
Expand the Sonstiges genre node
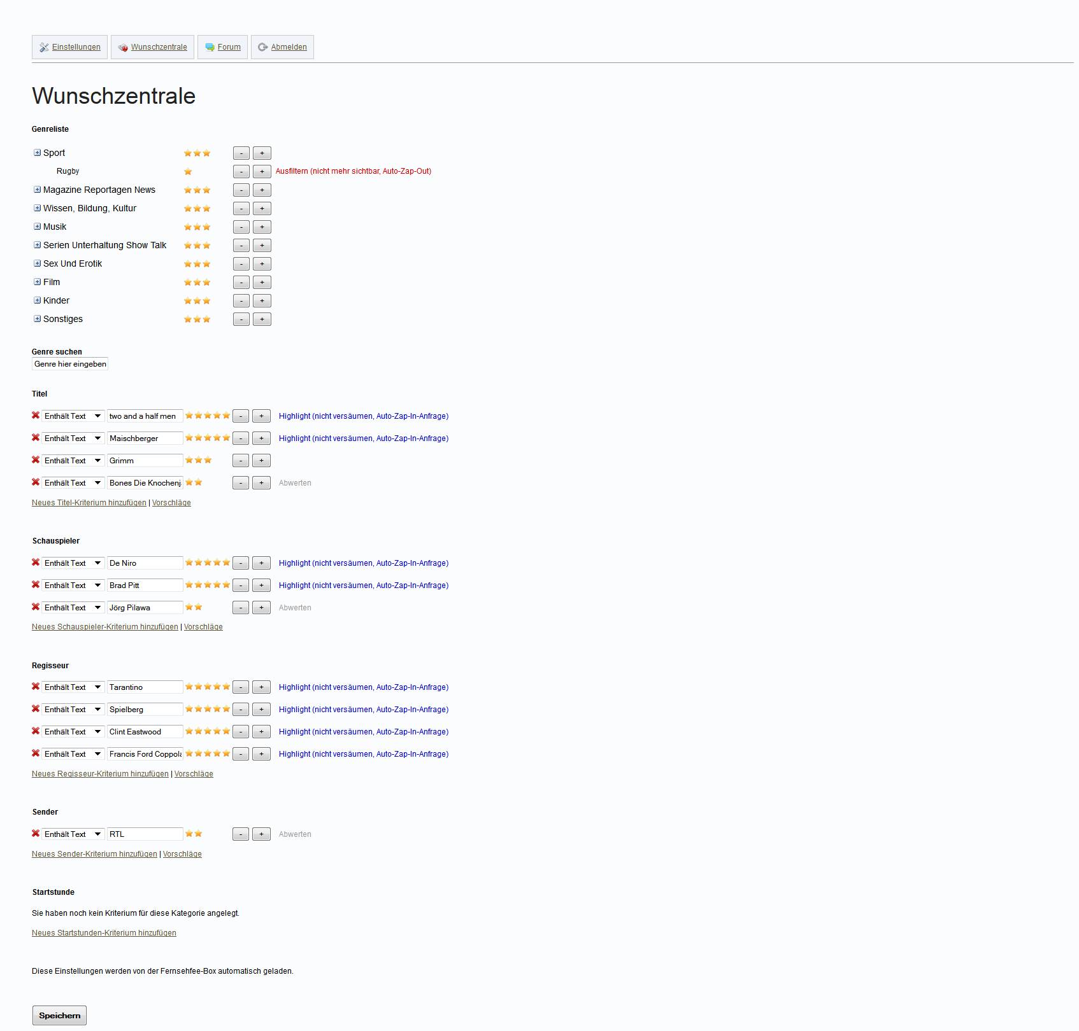coord(37,319)
